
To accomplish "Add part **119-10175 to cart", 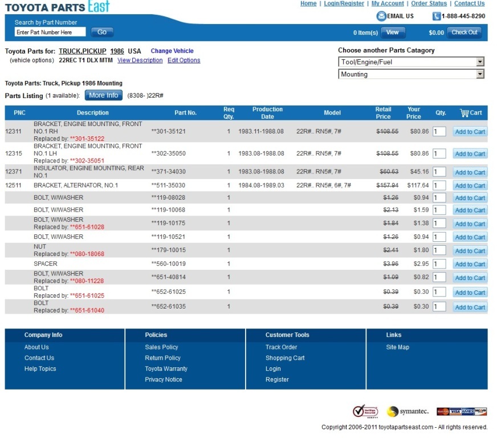I will [470, 224].
